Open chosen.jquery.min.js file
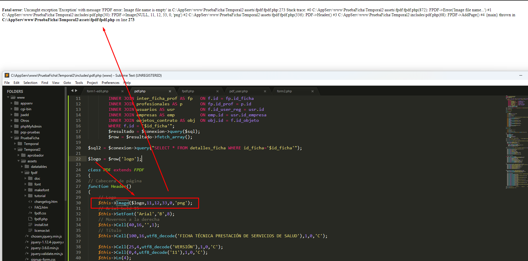528x261 pixels. click(x=46, y=236)
